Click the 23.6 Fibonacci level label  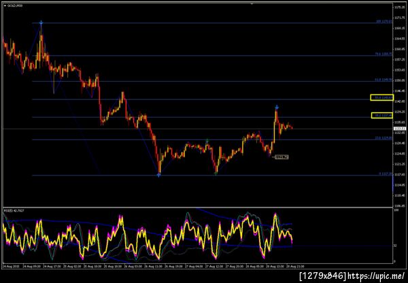[x=384, y=138]
